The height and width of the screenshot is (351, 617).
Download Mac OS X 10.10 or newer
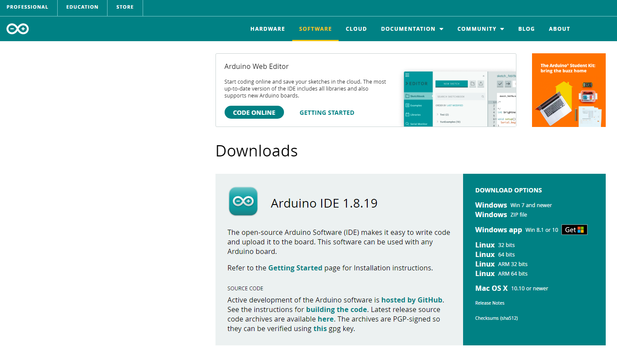point(512,288)
